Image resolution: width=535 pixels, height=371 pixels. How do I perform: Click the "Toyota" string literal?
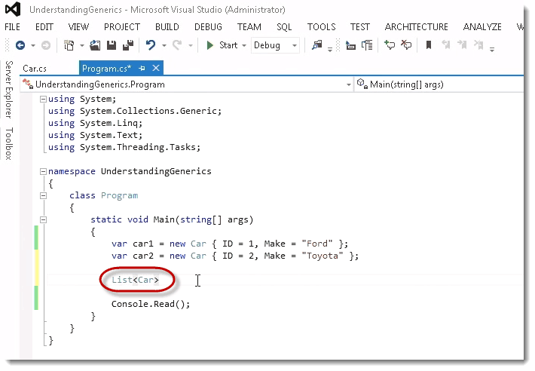coord(322,256)
